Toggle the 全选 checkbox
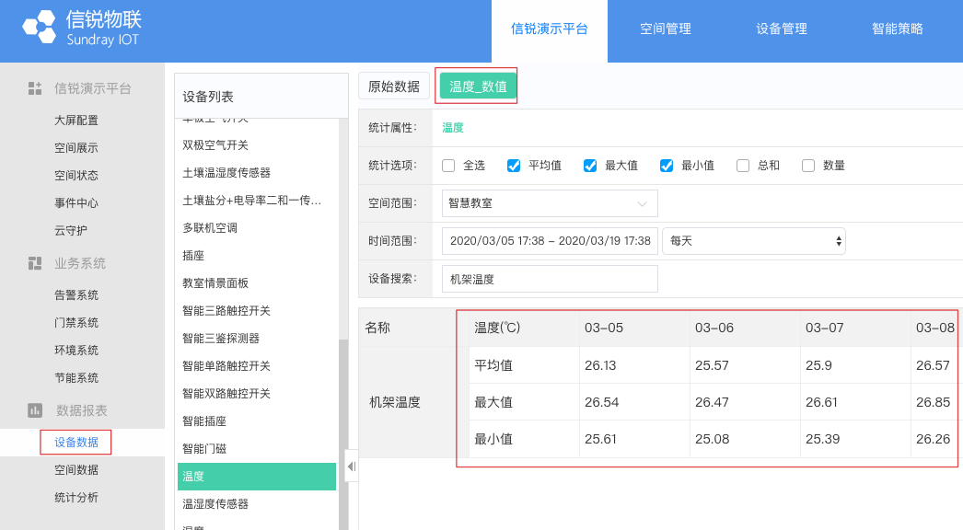The image size is (963, 530). pyautogui.click(x=448, y=166)
